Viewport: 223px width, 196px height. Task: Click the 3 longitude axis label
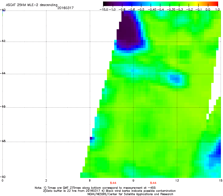click(x=46, y=181)
